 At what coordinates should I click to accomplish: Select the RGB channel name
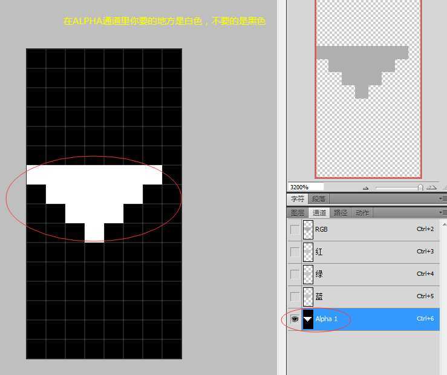coord(321,229)
